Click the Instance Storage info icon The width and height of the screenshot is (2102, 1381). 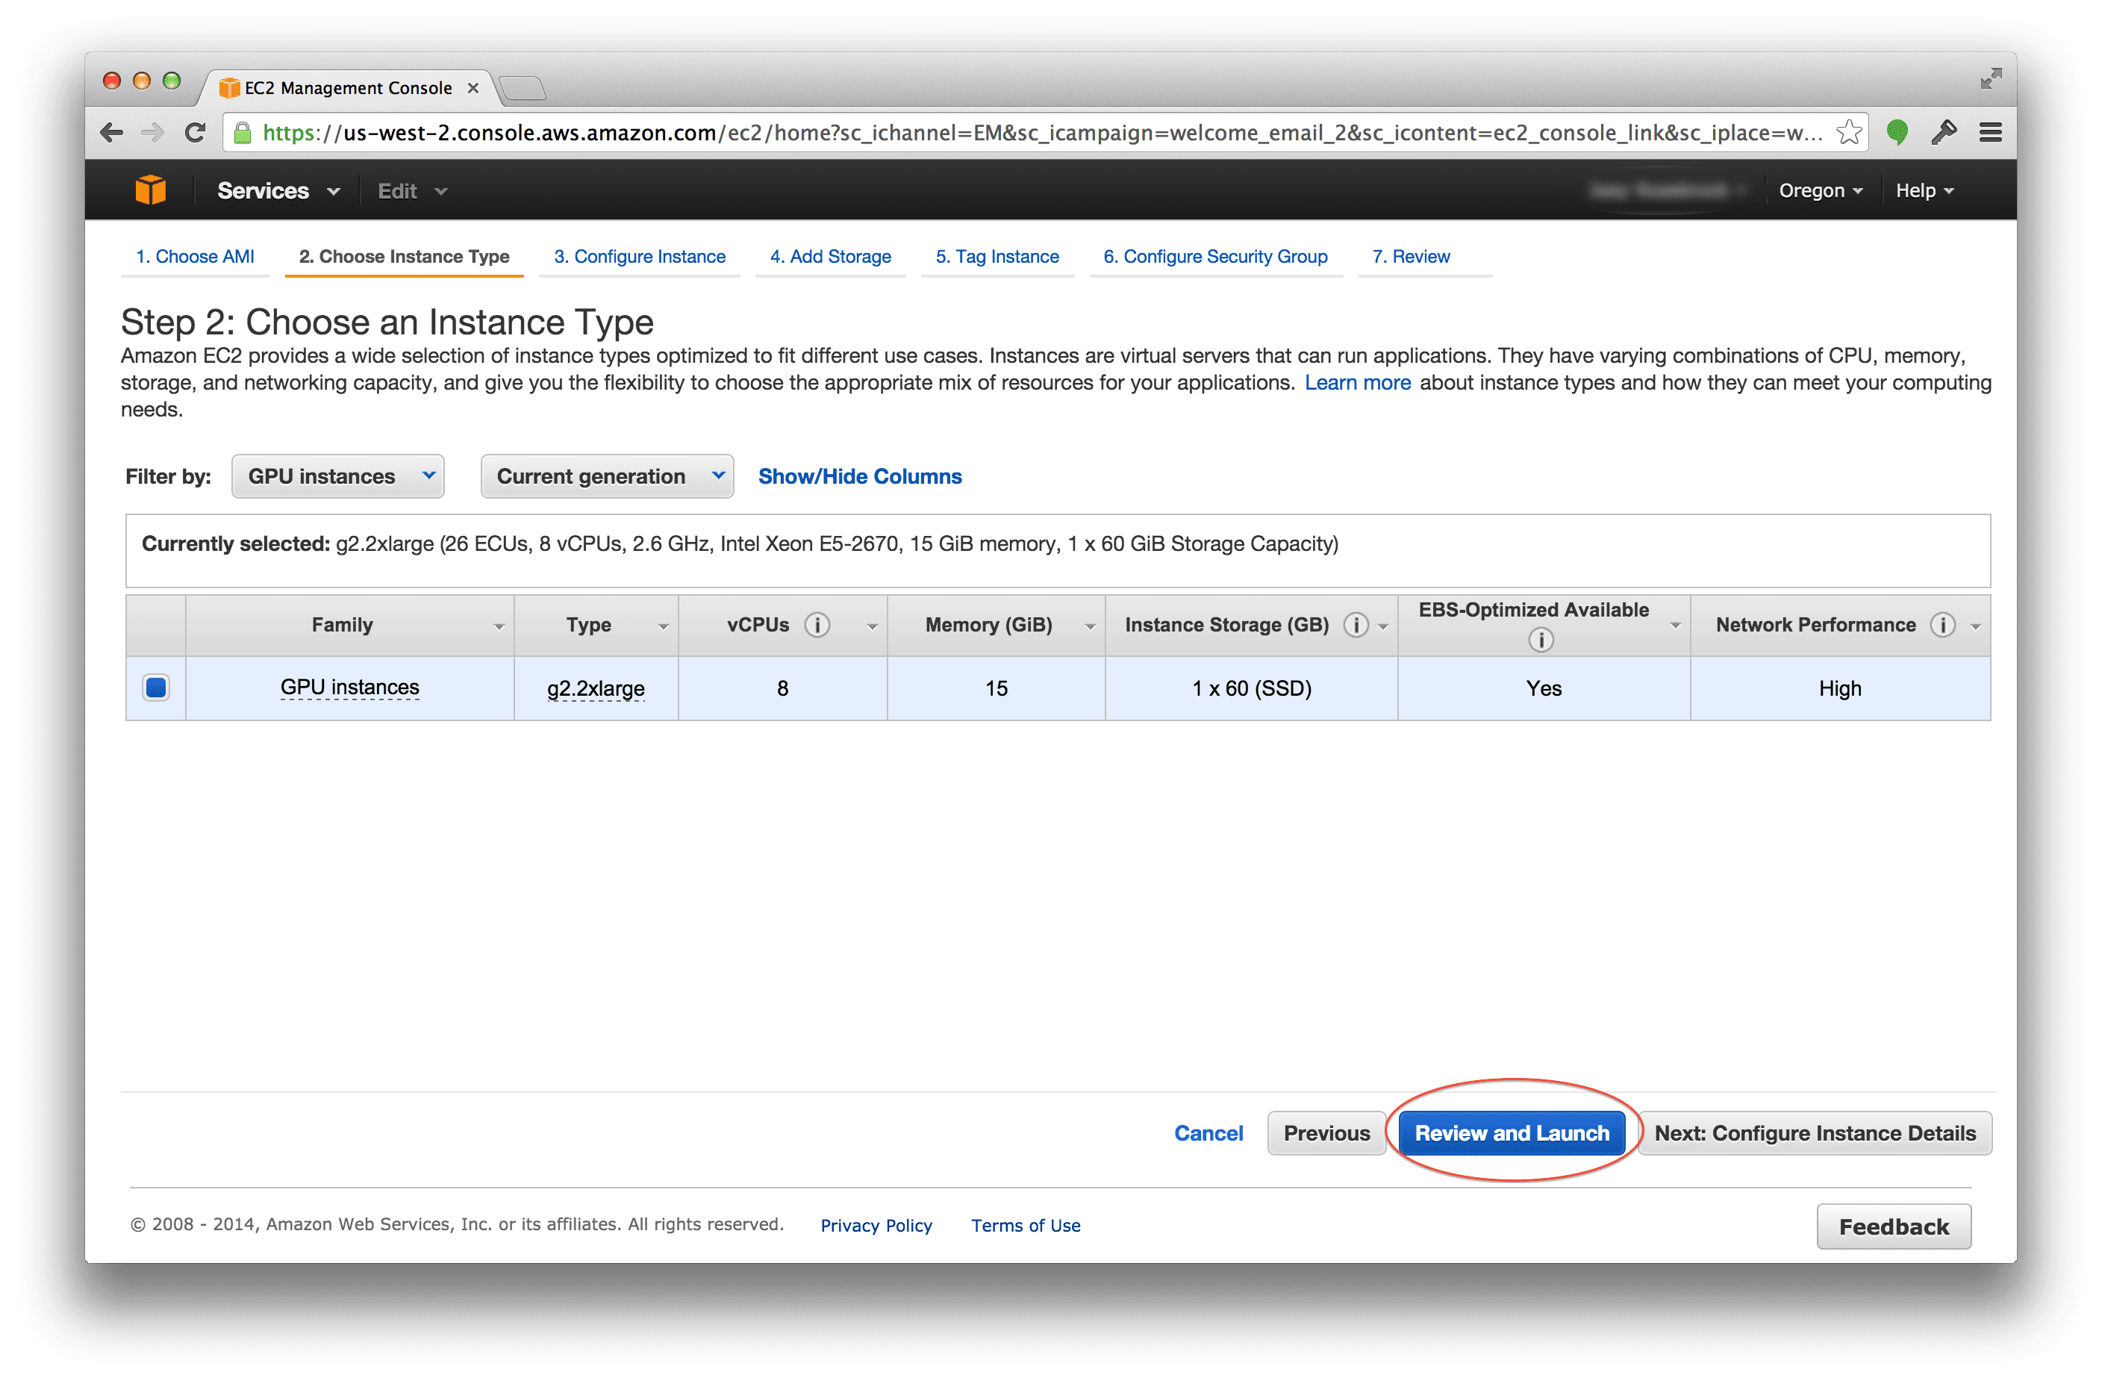click(1356, 625)
